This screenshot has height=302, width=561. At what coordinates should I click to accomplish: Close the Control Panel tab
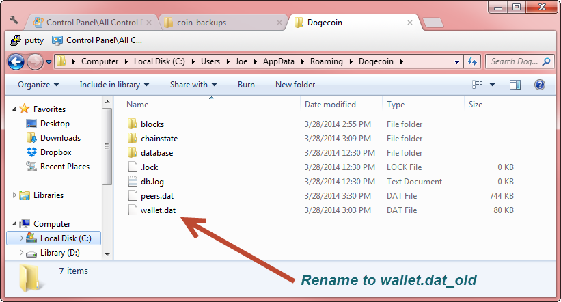click(x=149, y=23)
